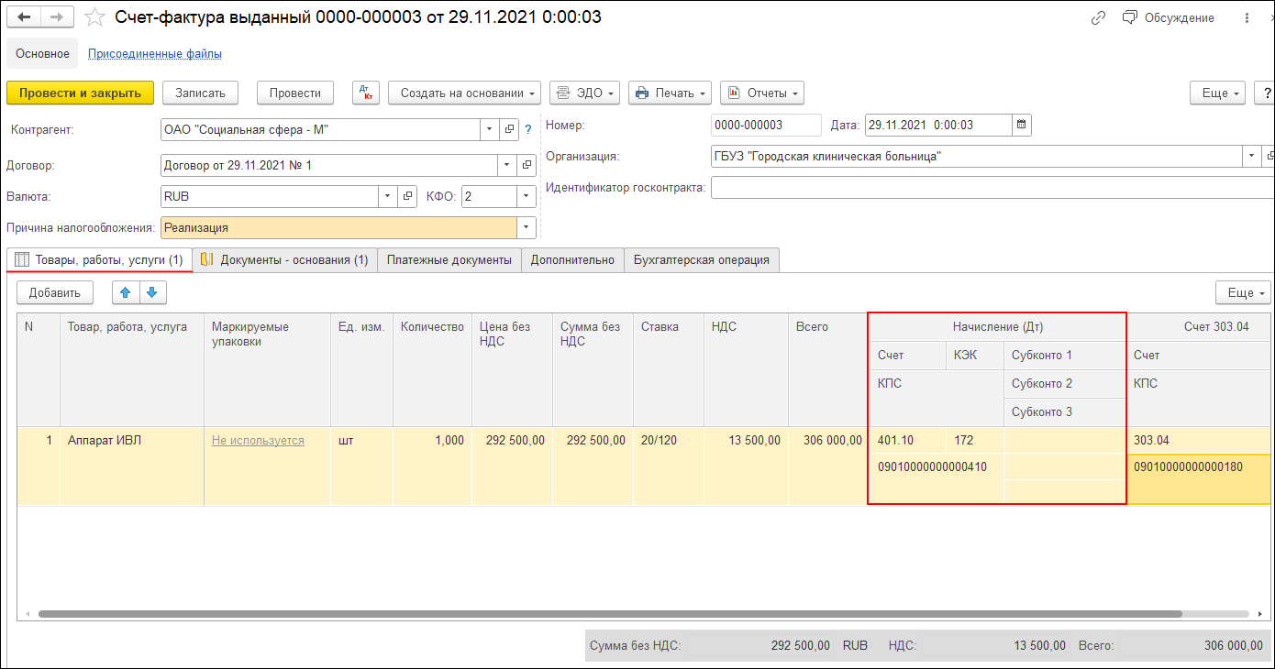Expand Валюта dropdown list
Image resolution: width=1275 pixels, height=669 pixels.
pyautogui.click(x=388, y=196)
